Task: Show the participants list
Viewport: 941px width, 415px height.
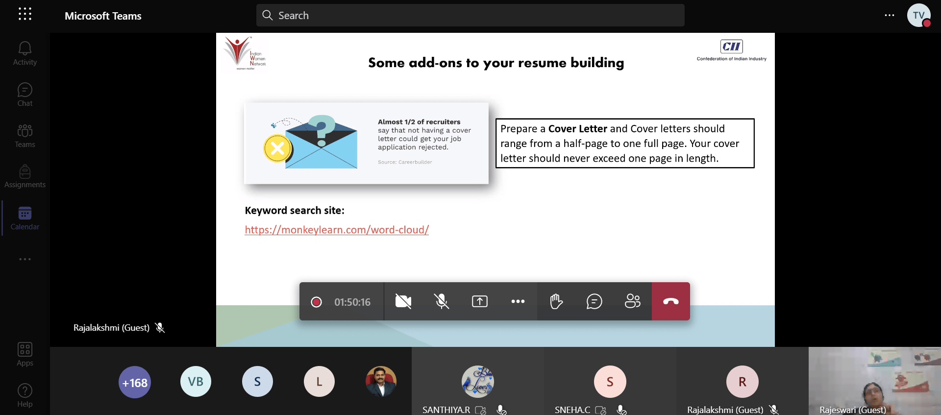Action: [633, 301]
